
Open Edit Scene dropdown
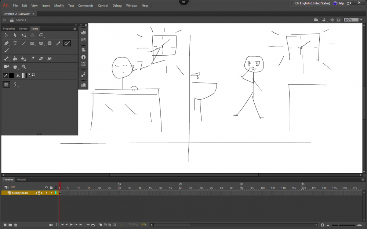(x=317, y=20)
